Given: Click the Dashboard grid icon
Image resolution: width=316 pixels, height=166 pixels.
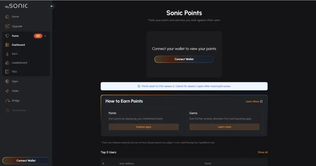Looking at the screenshot, I should (x=7, y=45).
